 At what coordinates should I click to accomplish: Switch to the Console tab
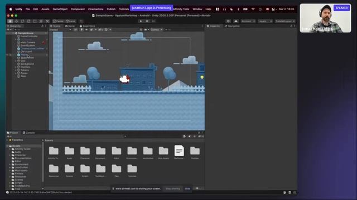coord(29,133)
